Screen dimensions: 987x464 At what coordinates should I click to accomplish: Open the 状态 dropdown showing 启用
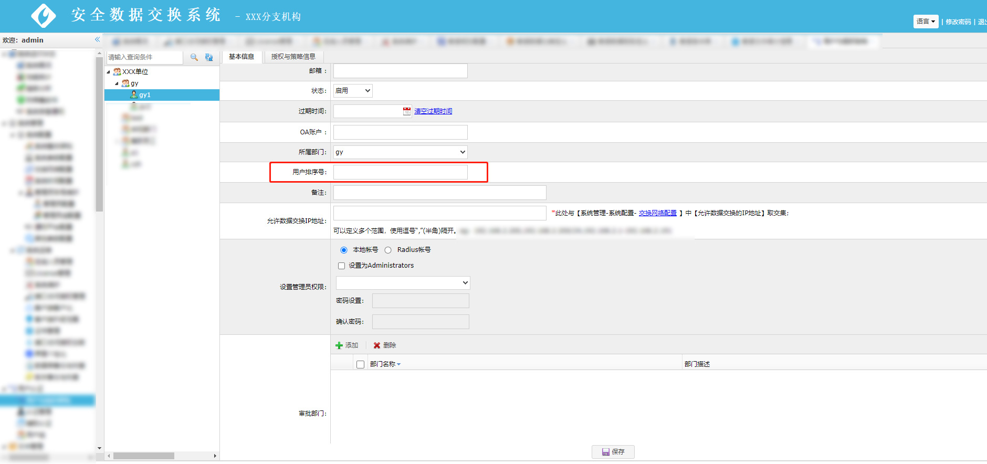353,91
